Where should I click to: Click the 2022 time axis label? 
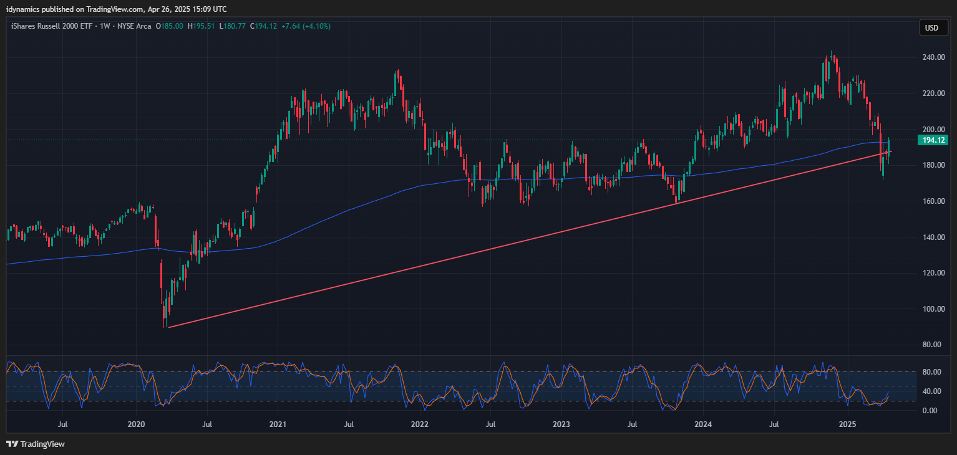[419, 424]
